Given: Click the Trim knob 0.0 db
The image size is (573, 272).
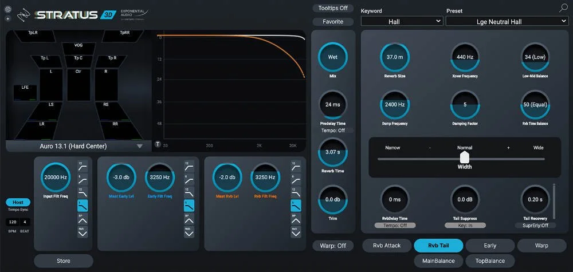Looking at the screenshot, I should (x=333, y=199).
